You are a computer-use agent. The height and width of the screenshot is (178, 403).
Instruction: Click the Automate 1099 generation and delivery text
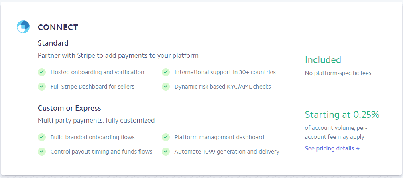click(x=227, y=152)
